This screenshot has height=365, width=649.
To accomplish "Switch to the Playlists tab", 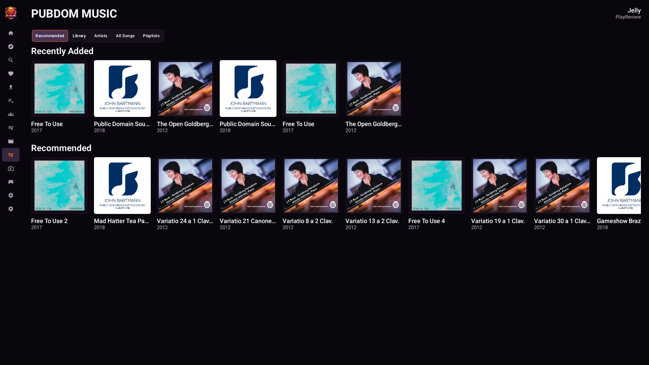I will coord(151,36).
